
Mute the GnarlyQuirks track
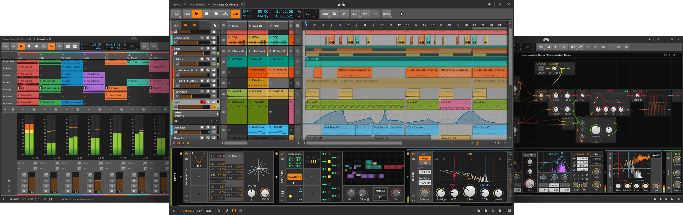tap(213, 38)
